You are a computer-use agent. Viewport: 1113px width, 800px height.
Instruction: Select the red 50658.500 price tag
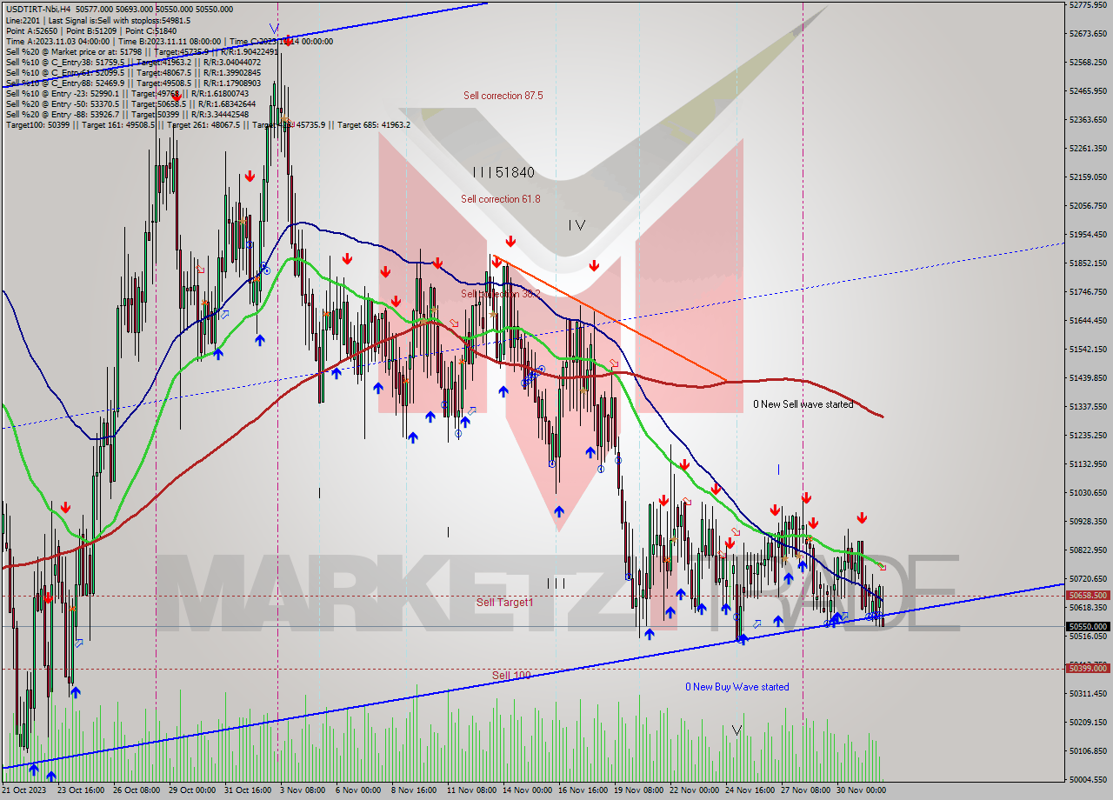point(1087,596)
